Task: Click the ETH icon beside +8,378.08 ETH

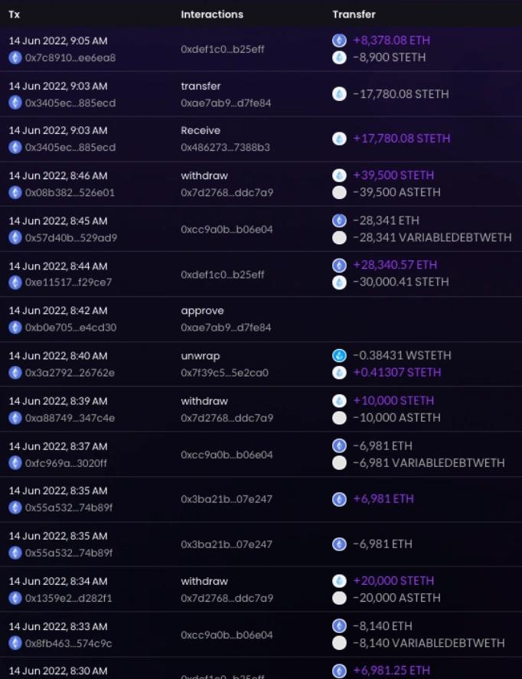Action: [x=339, y=40]
